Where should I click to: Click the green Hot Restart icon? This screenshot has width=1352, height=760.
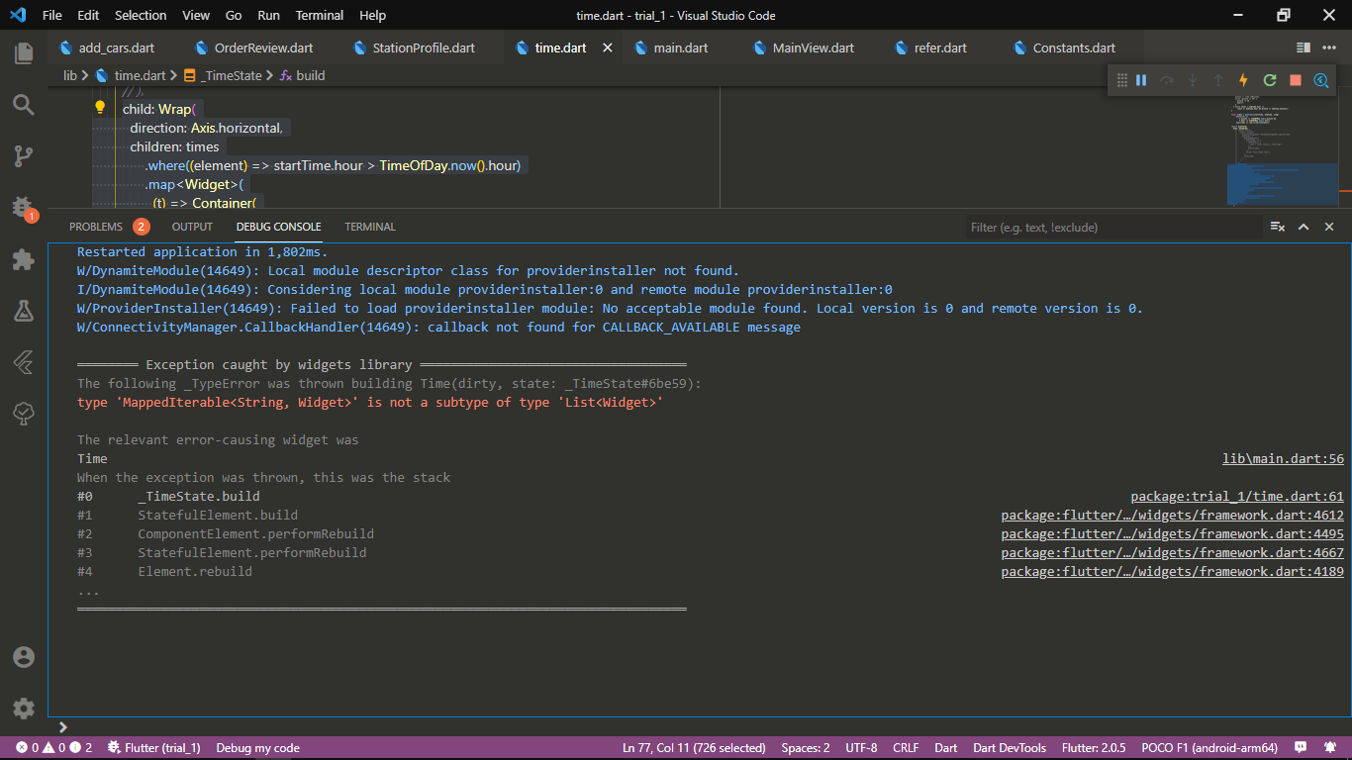click(1270, 80)
